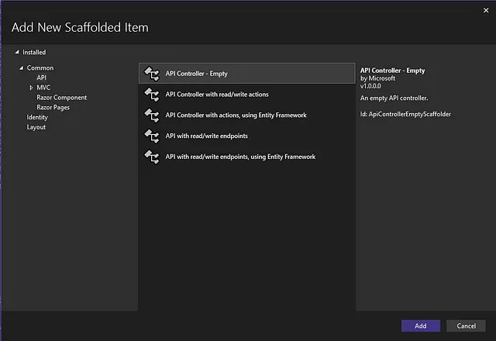Close the Add New Scaffolded Item dialog

pyautogui.click(x=486, y=10)
